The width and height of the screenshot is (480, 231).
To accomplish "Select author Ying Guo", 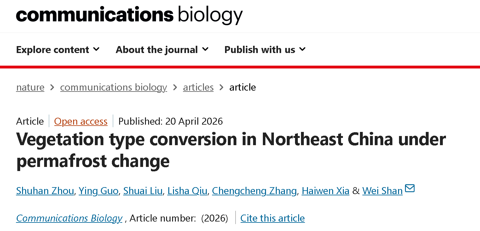I will click(x=98, y=191).
